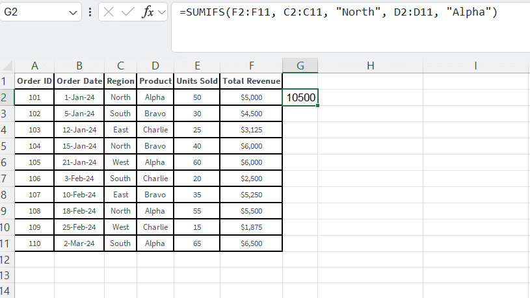Image resolution: width=530 pixels, height=298 pixels.
Task: Select the revenue cell $5,000
Action: click(252, 97)
